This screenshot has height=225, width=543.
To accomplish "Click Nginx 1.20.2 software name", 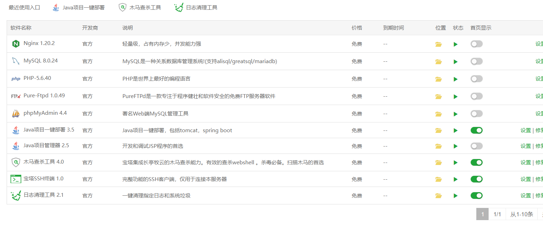I will point(39,44).
